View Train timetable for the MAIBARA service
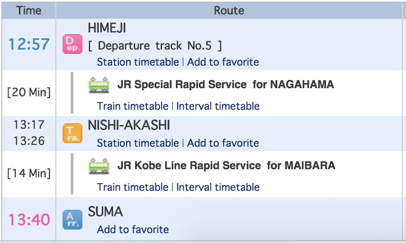This screenshot has height=243, width=406. pyautogui.click(x=133, y=187)
